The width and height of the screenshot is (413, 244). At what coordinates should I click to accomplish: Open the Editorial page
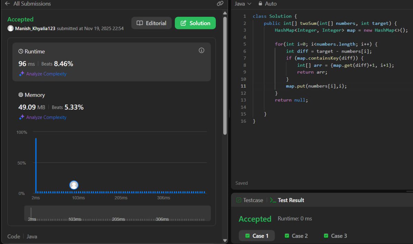pos(151,23)
